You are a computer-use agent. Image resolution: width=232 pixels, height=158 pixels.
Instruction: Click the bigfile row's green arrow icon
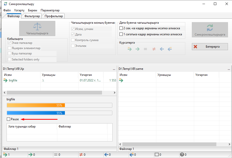tap(5, 80)
